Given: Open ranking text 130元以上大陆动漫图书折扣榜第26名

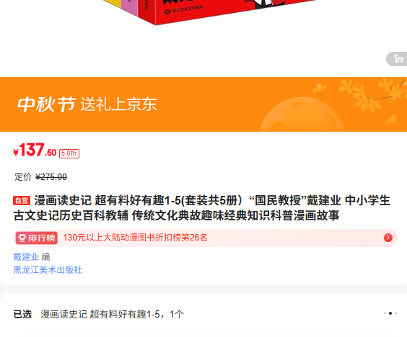Looking at the screenshot, I should (x=135, y=238).
